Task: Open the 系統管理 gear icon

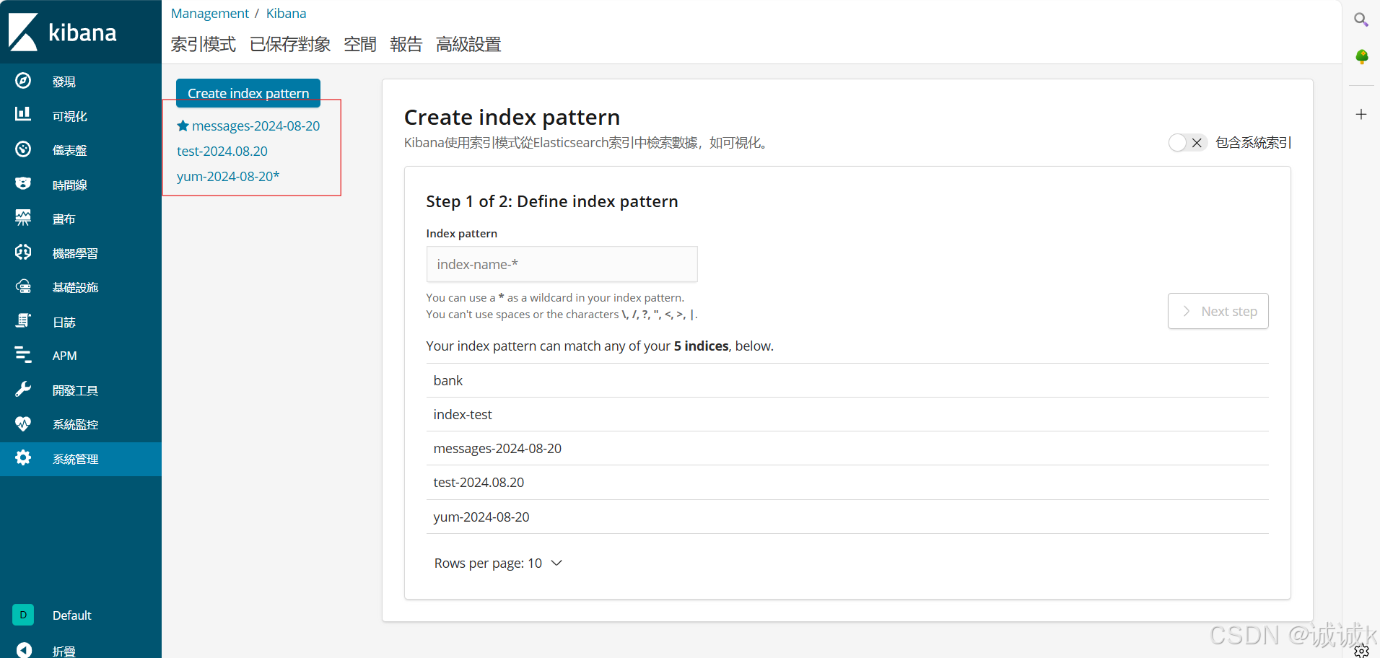Action: pyautogui.click(x=23, y=458)
